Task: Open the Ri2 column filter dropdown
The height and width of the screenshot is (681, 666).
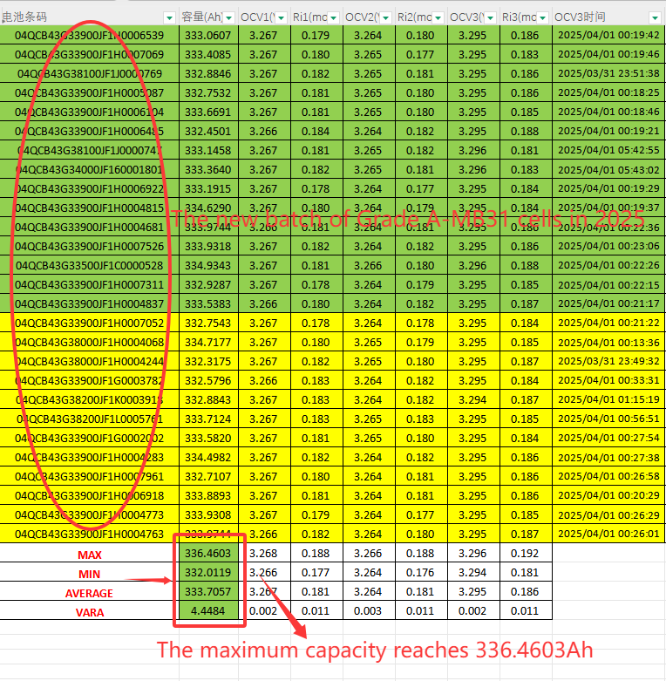Action: pos(438,17)
